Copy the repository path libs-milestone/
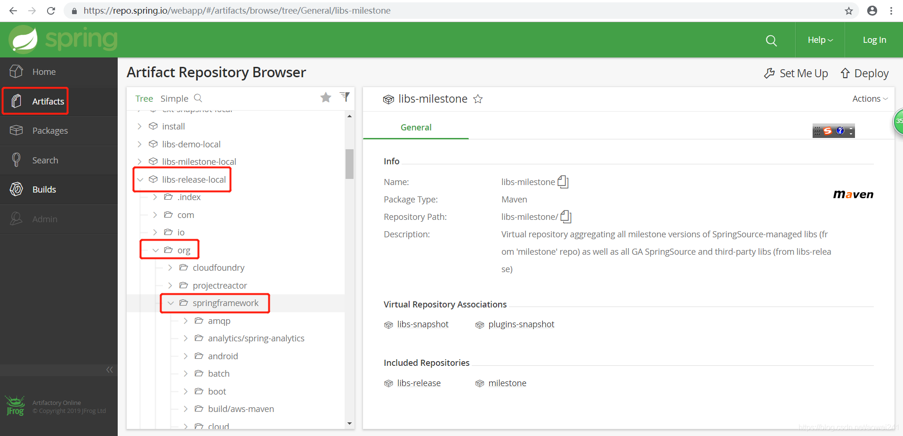Image resolution: width=903 pixels, height=436 pixels. (566, 216)
